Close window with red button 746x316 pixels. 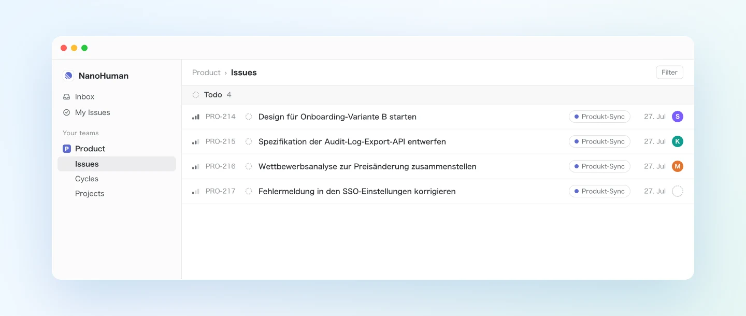click(64, 48)
